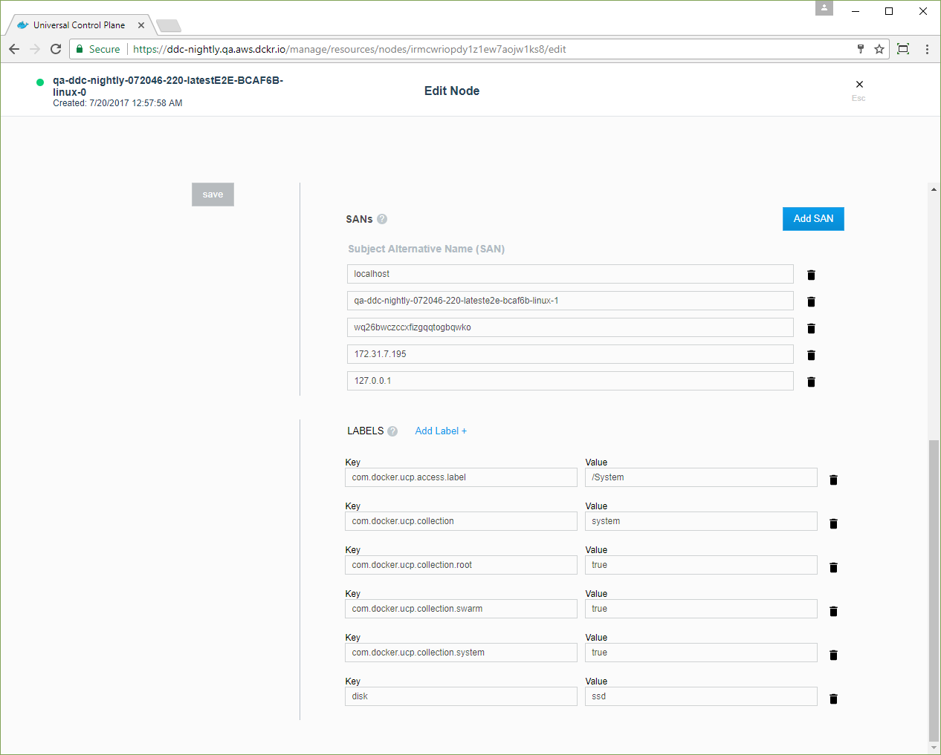This screenshot has height=755, width=941.
Task: Bookmark this page with the star icon
Action: pyautogui.click(x=879, y=49)
